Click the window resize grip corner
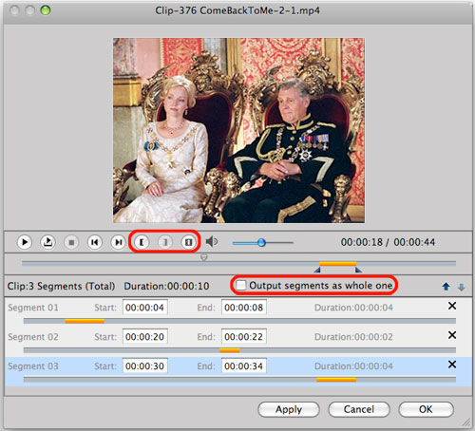 (466, 422)
